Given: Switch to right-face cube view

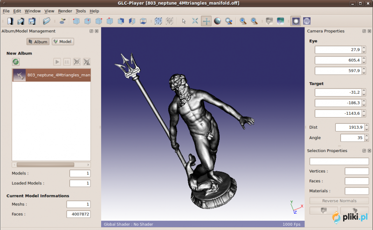Looking at the screenshot, I should [121, 21].
